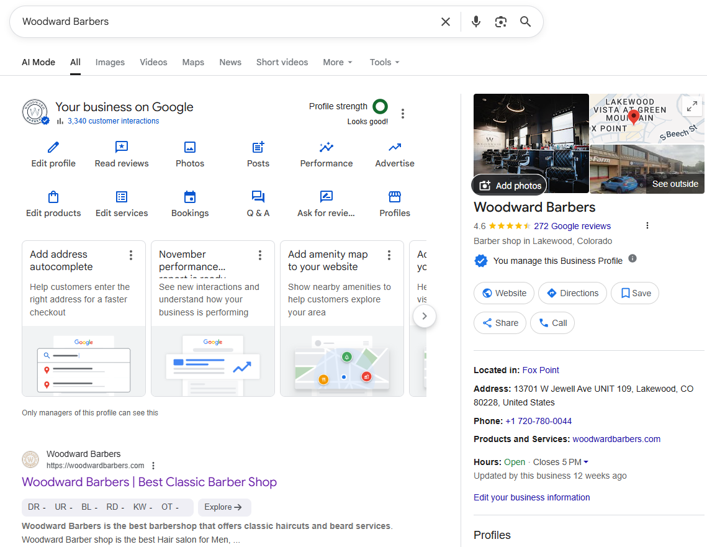The height and width of the screenshot is (547, 707).
Task: Show next suggestion cards with arrow
Action: coord(425,316)
